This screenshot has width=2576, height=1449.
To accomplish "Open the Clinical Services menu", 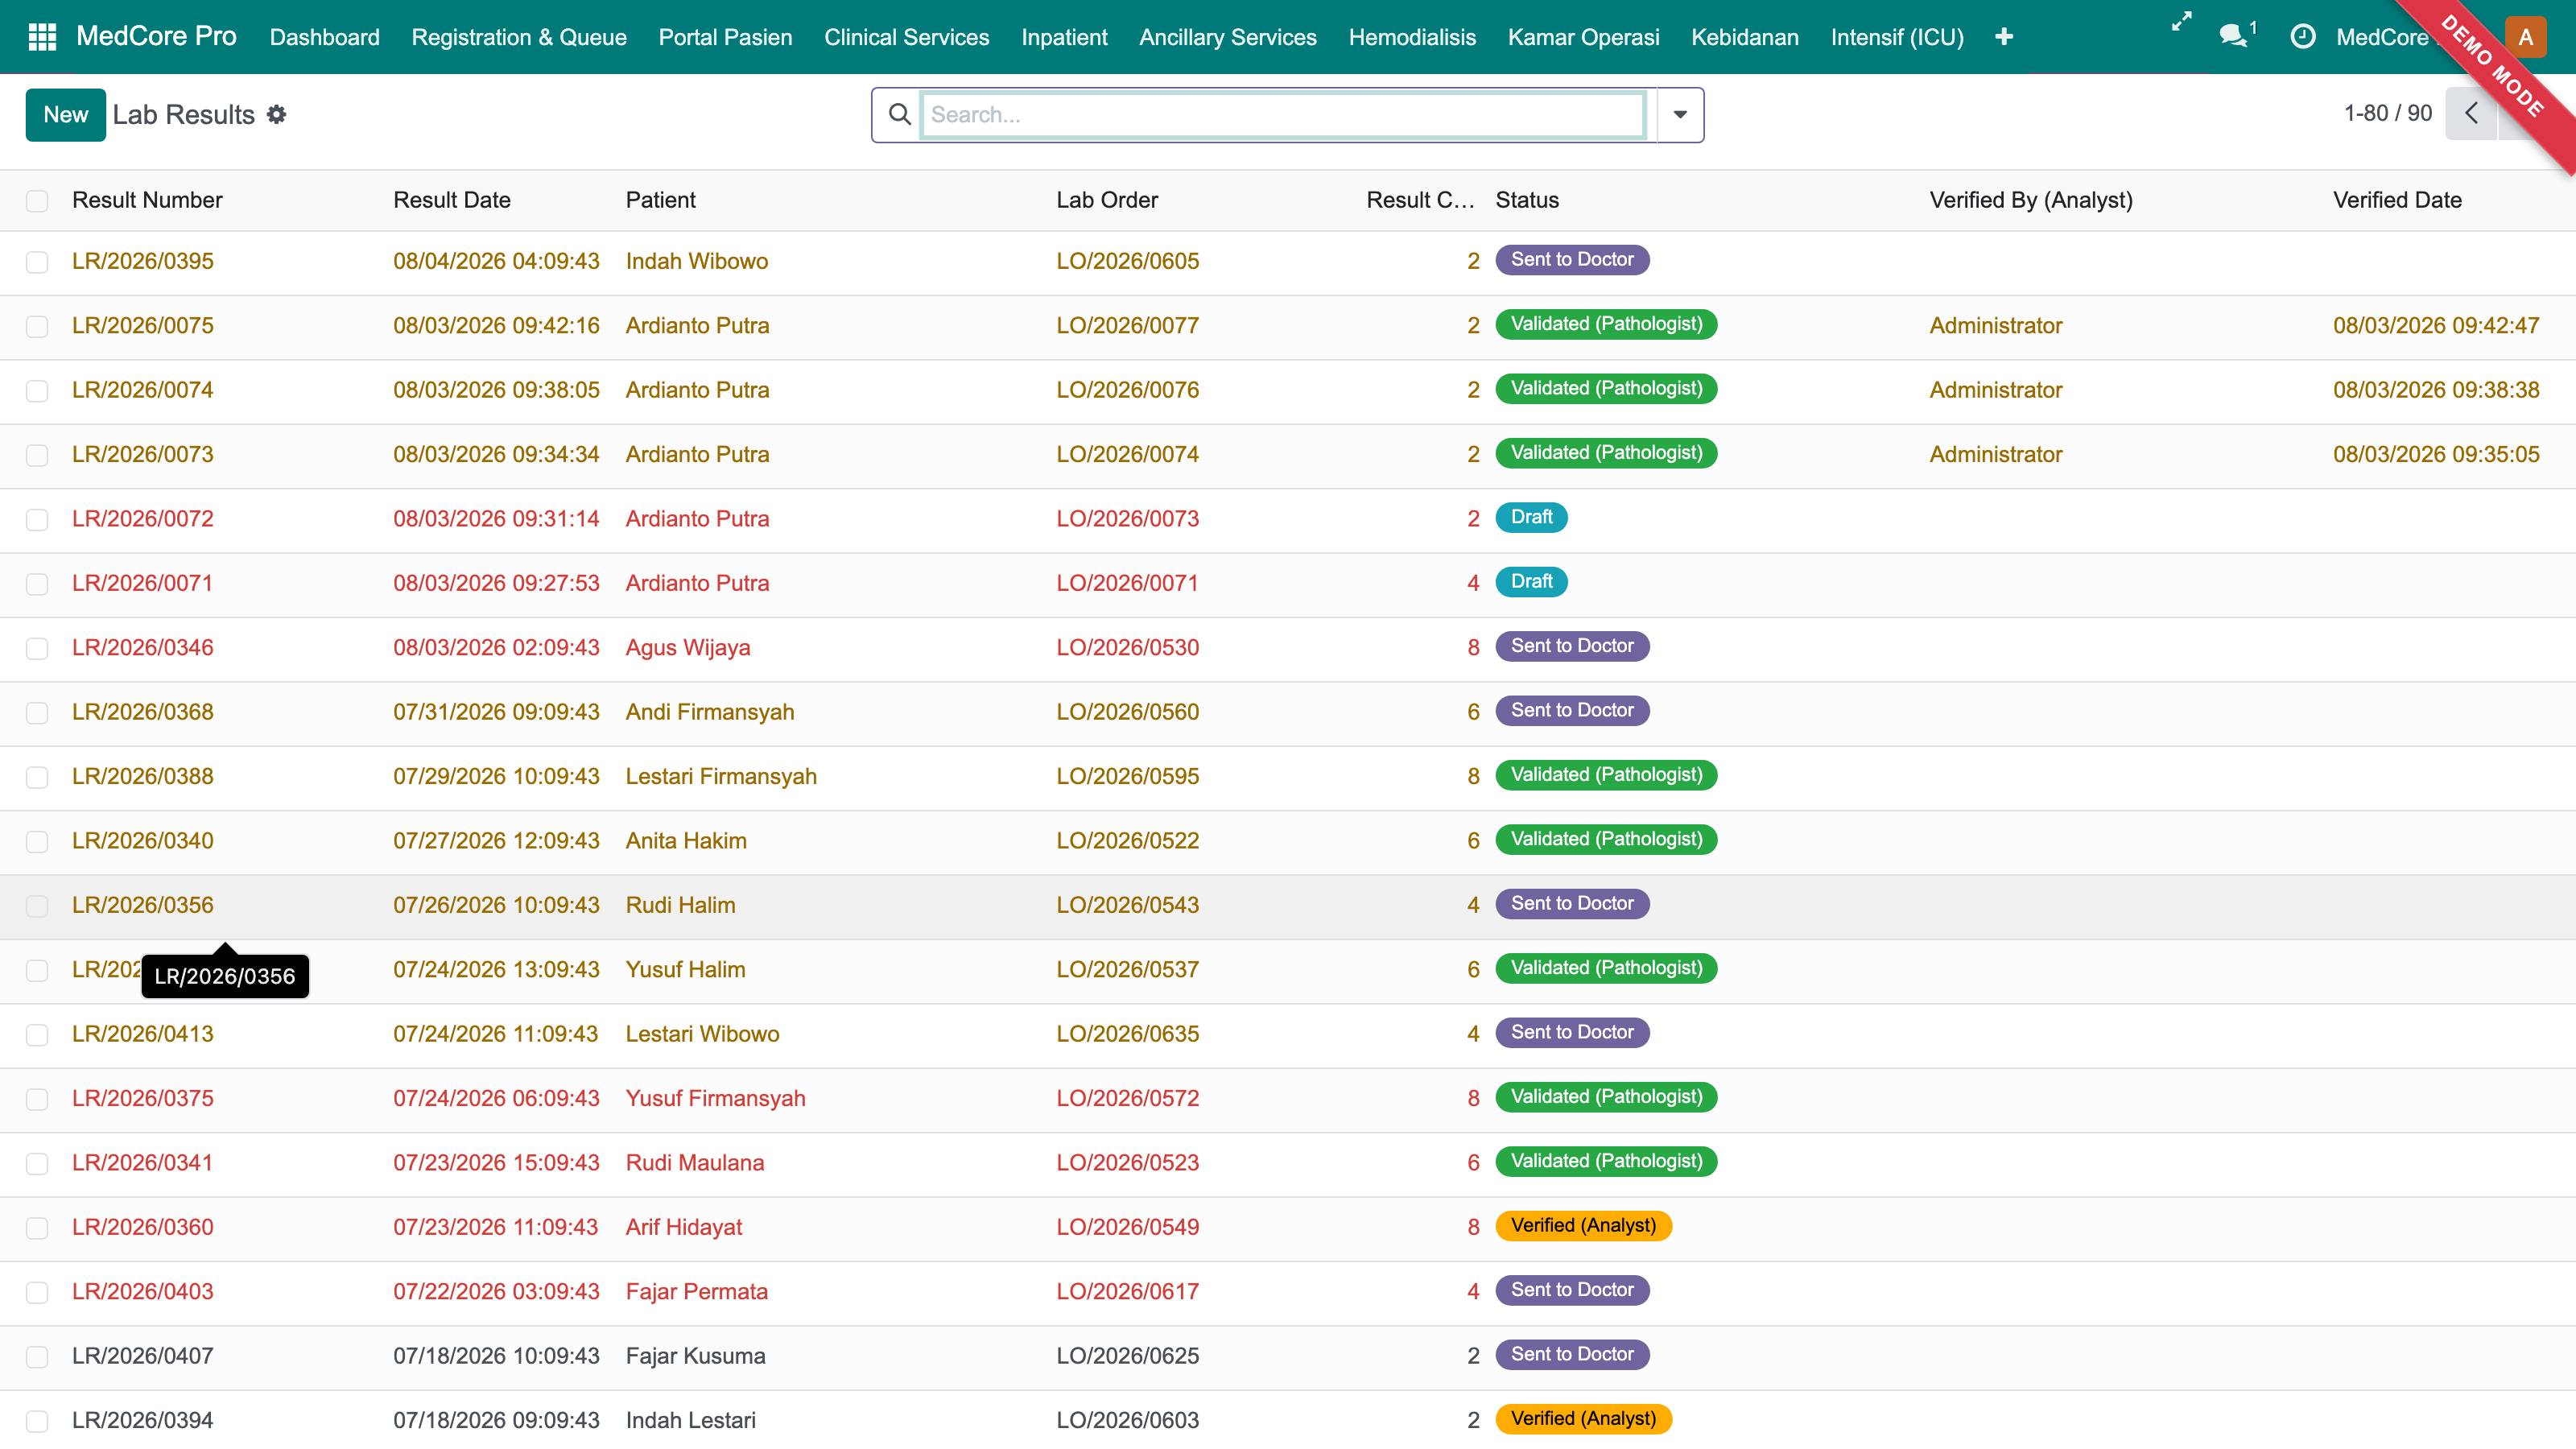I will pos(906,37).
